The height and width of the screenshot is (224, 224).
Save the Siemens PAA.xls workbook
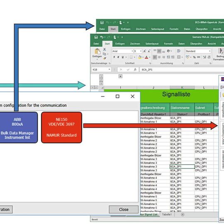click(x=96, y=37)
